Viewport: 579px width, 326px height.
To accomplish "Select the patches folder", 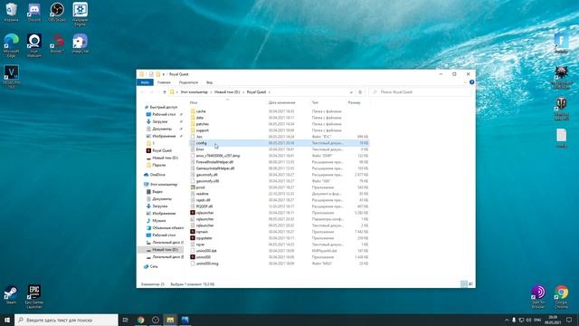I will 203,124.
